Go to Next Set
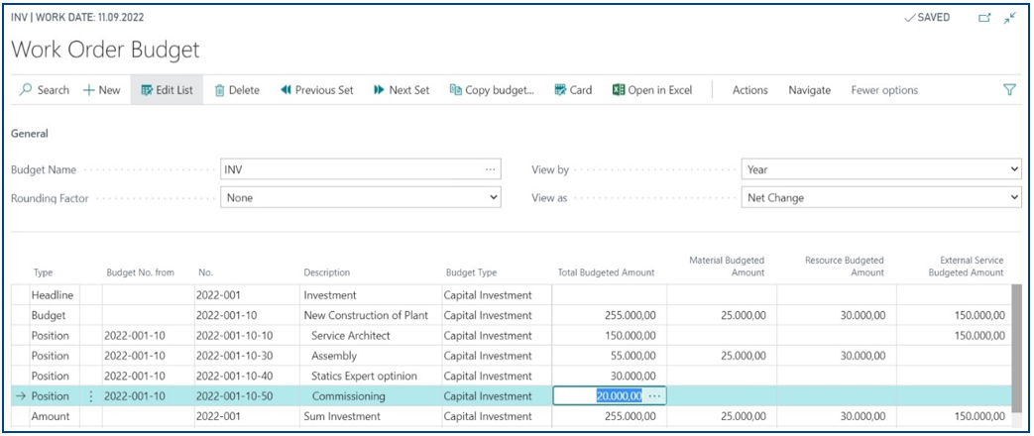Screen dimensions: 1034x436 click(x=402, y=90)
